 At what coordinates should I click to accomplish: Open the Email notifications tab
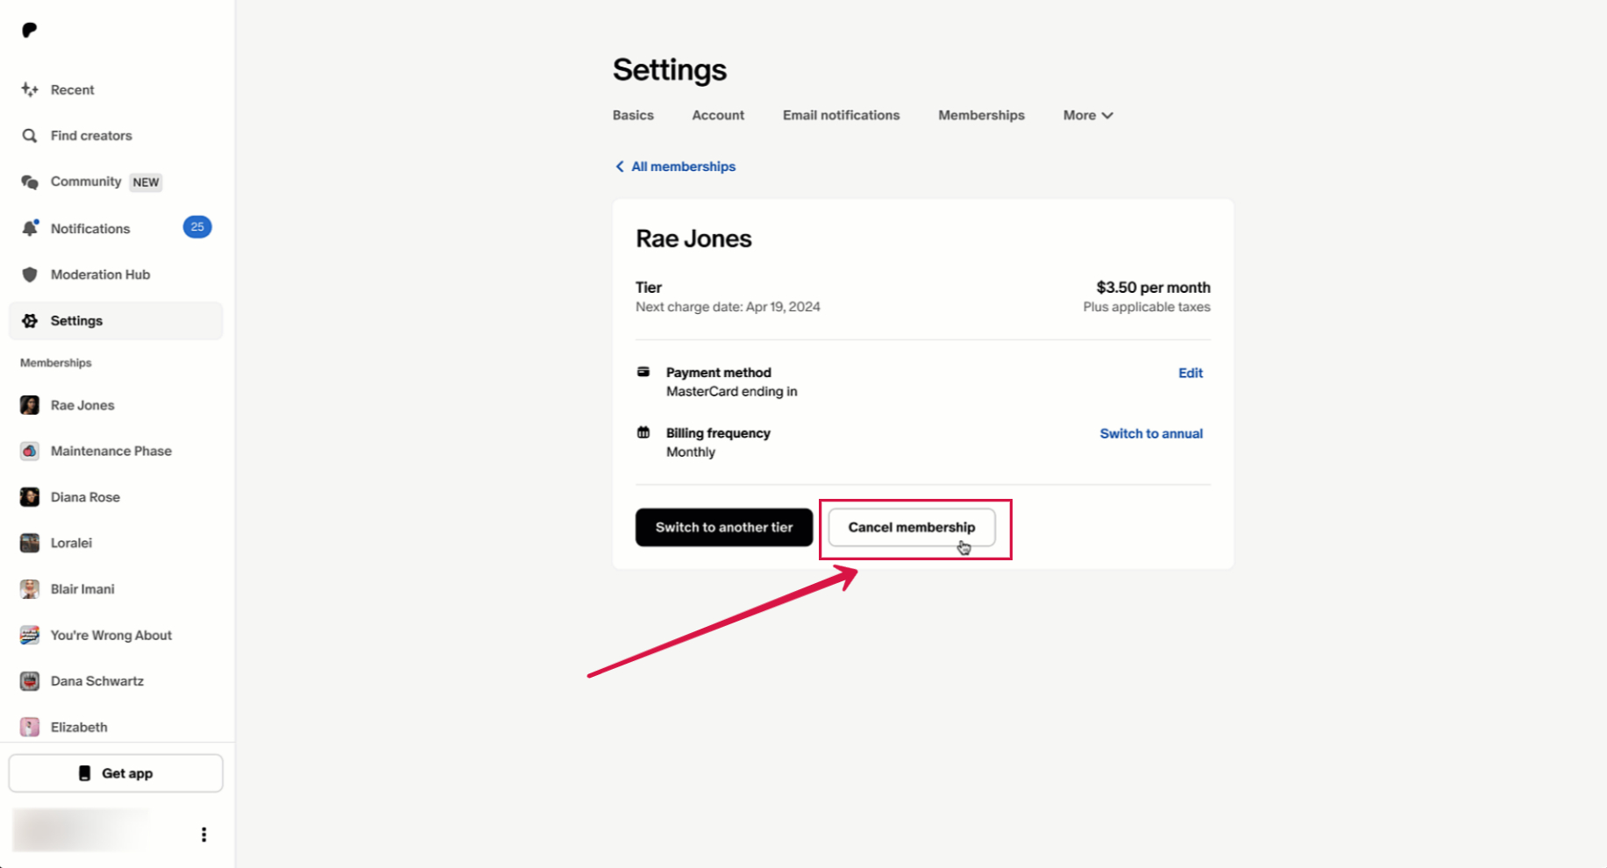coord(841,116)
